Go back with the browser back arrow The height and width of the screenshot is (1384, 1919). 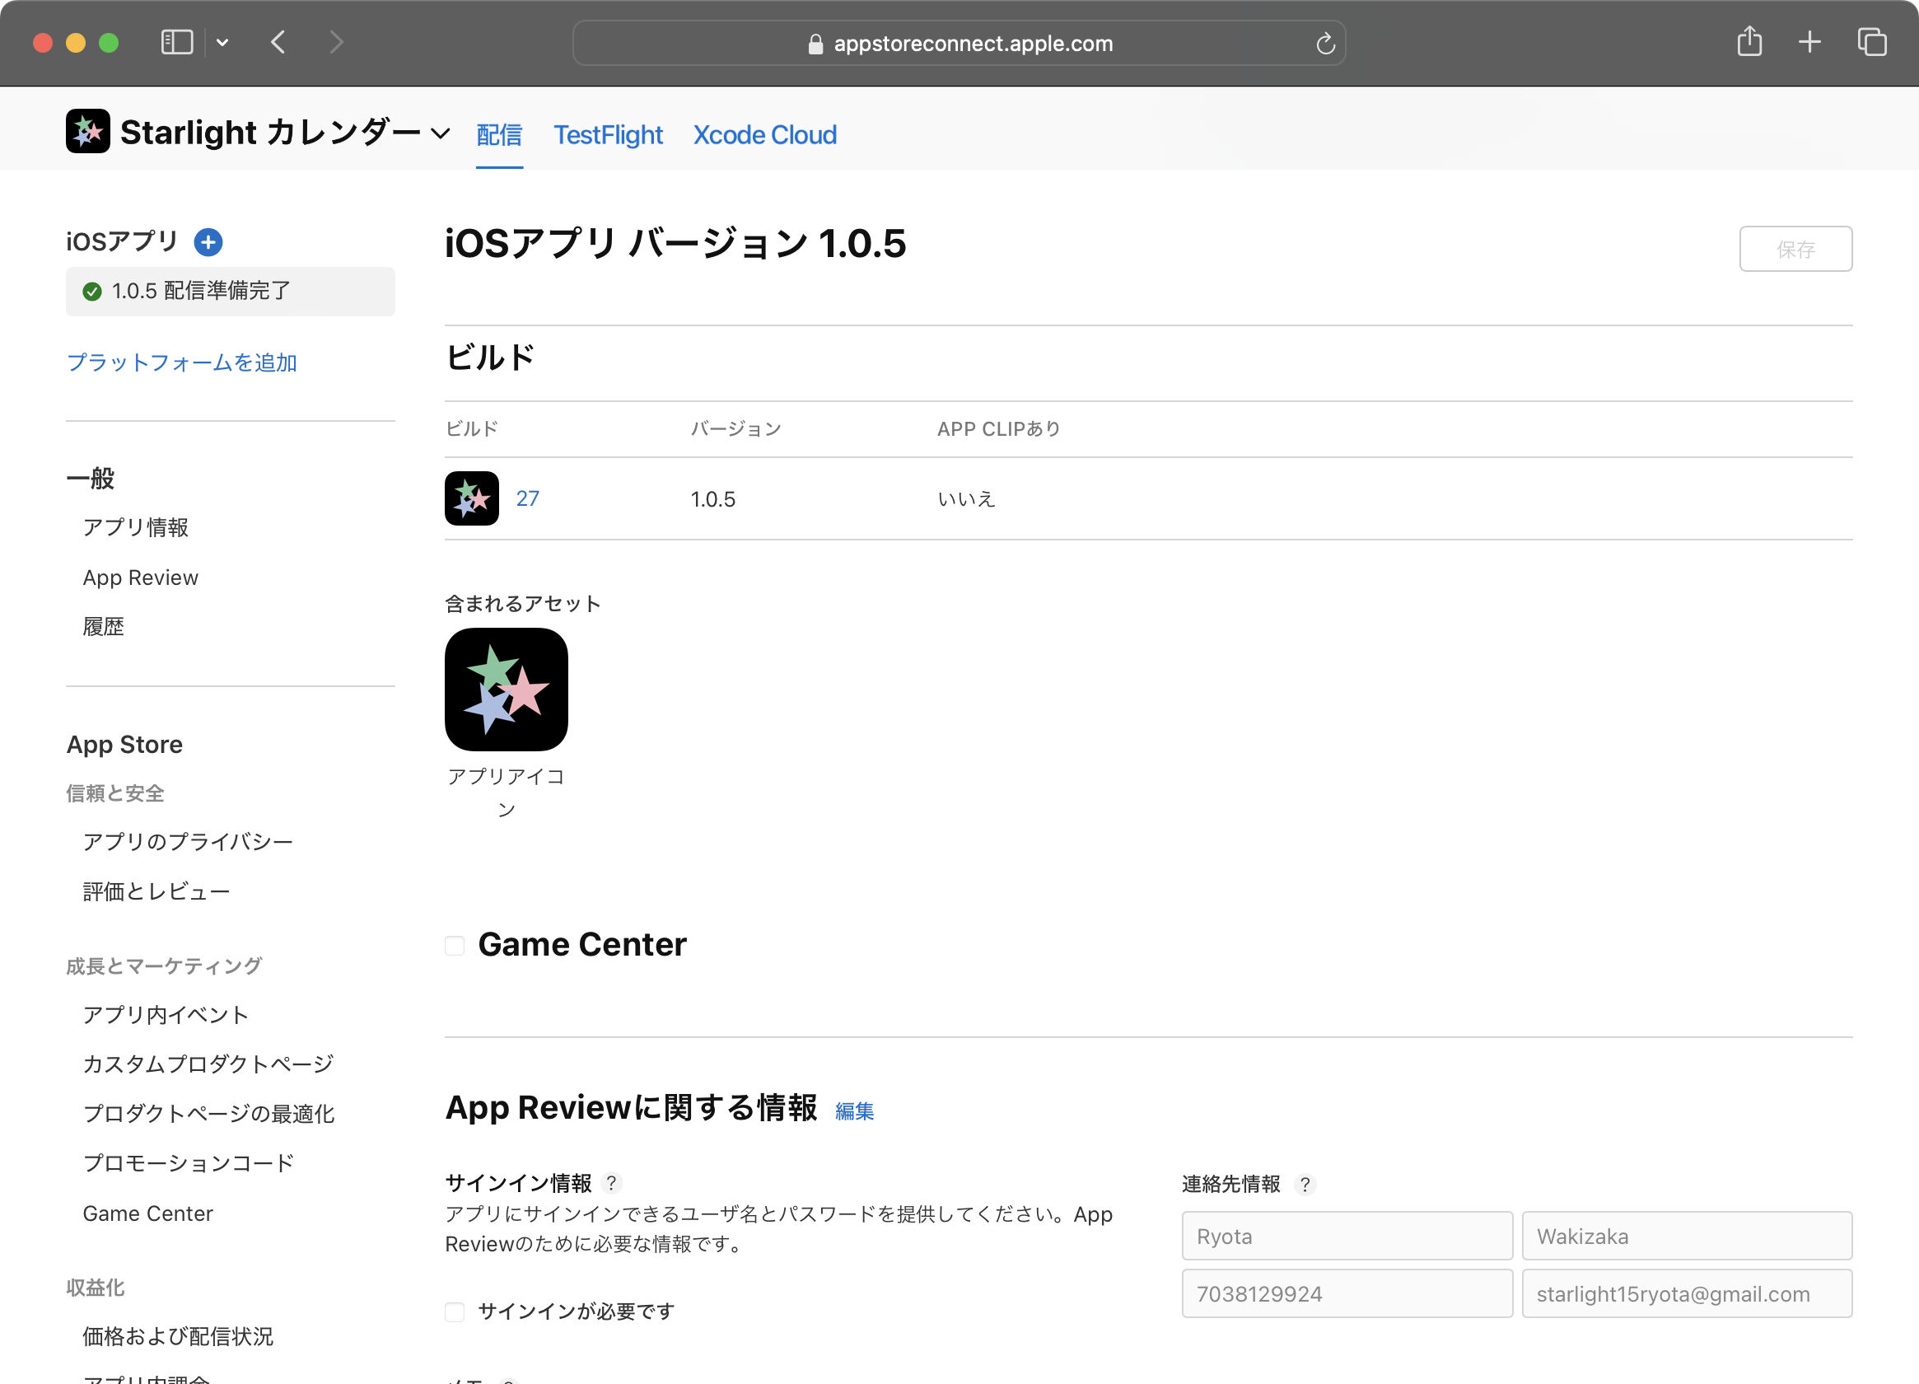tap(278, 42)
